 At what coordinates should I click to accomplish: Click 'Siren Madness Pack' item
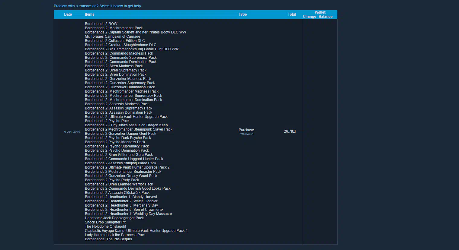(x=114, y=66)
